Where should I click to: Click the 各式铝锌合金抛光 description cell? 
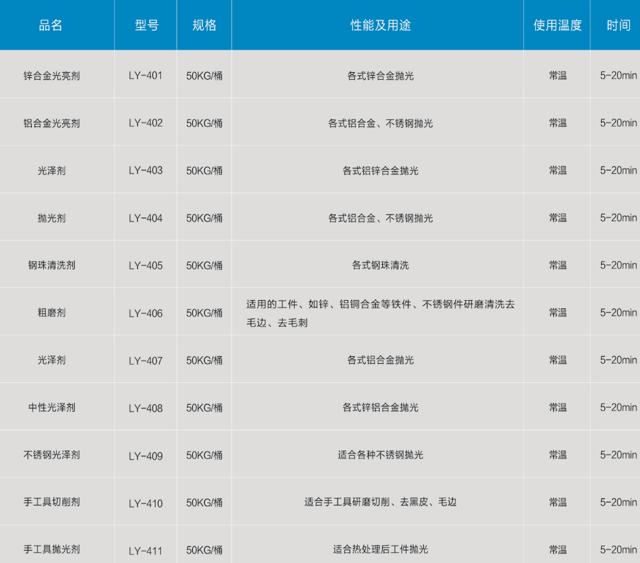(380, 170)
